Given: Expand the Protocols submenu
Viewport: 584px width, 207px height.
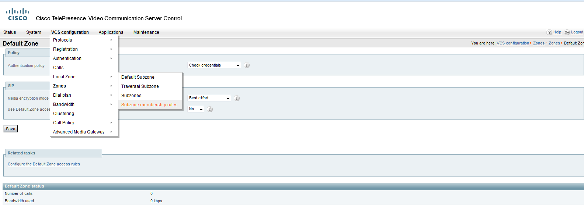Looking at the screenshot, I should 84,40.
